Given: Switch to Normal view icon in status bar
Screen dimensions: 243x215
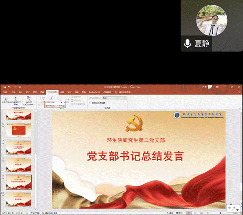Looking at the screenshot, I should 189,213.
